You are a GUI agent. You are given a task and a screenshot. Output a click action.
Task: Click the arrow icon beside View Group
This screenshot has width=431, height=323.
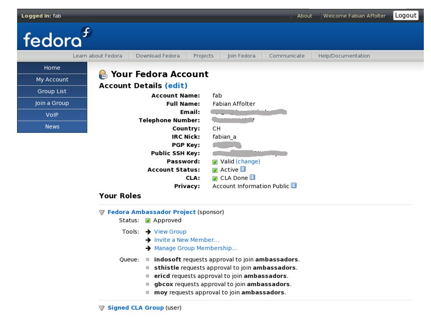[x=148, y=231]
